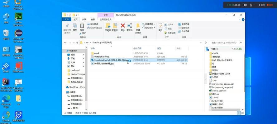277x124 pixels.
Task: Go back with the left arrow button
Action: 65,43
